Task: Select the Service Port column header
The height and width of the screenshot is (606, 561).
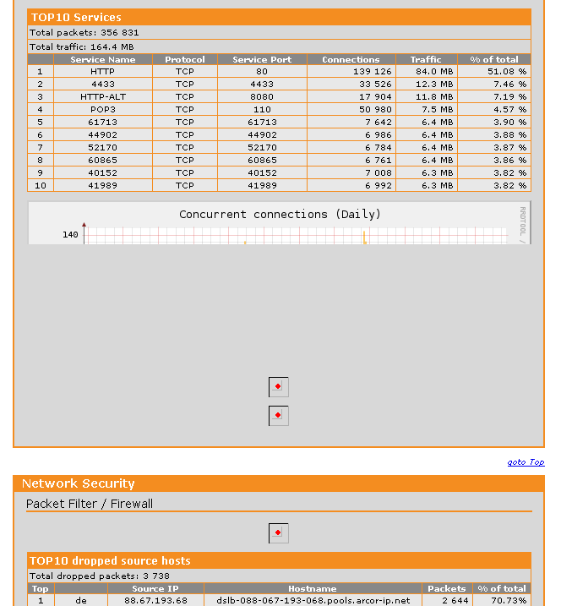Action: pyautogui.click(x=263, y=59)
